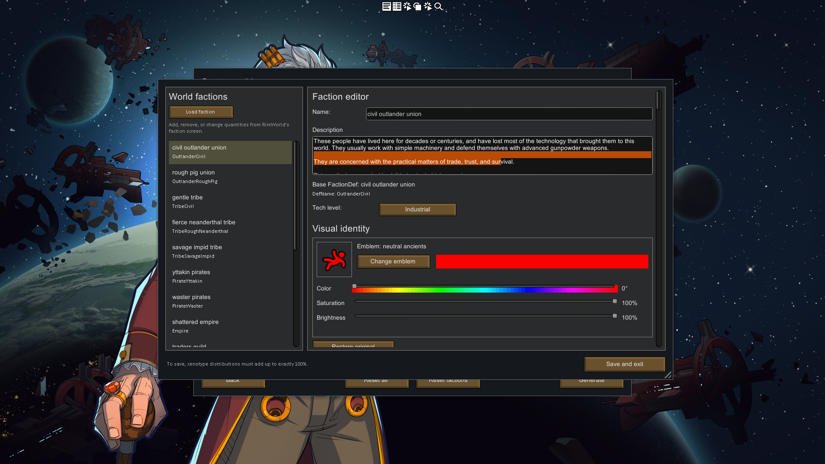Click Base FactionDef: civil outlander union text
The width and height of the screenshot is (825, 464).
[x=364, y=185]
